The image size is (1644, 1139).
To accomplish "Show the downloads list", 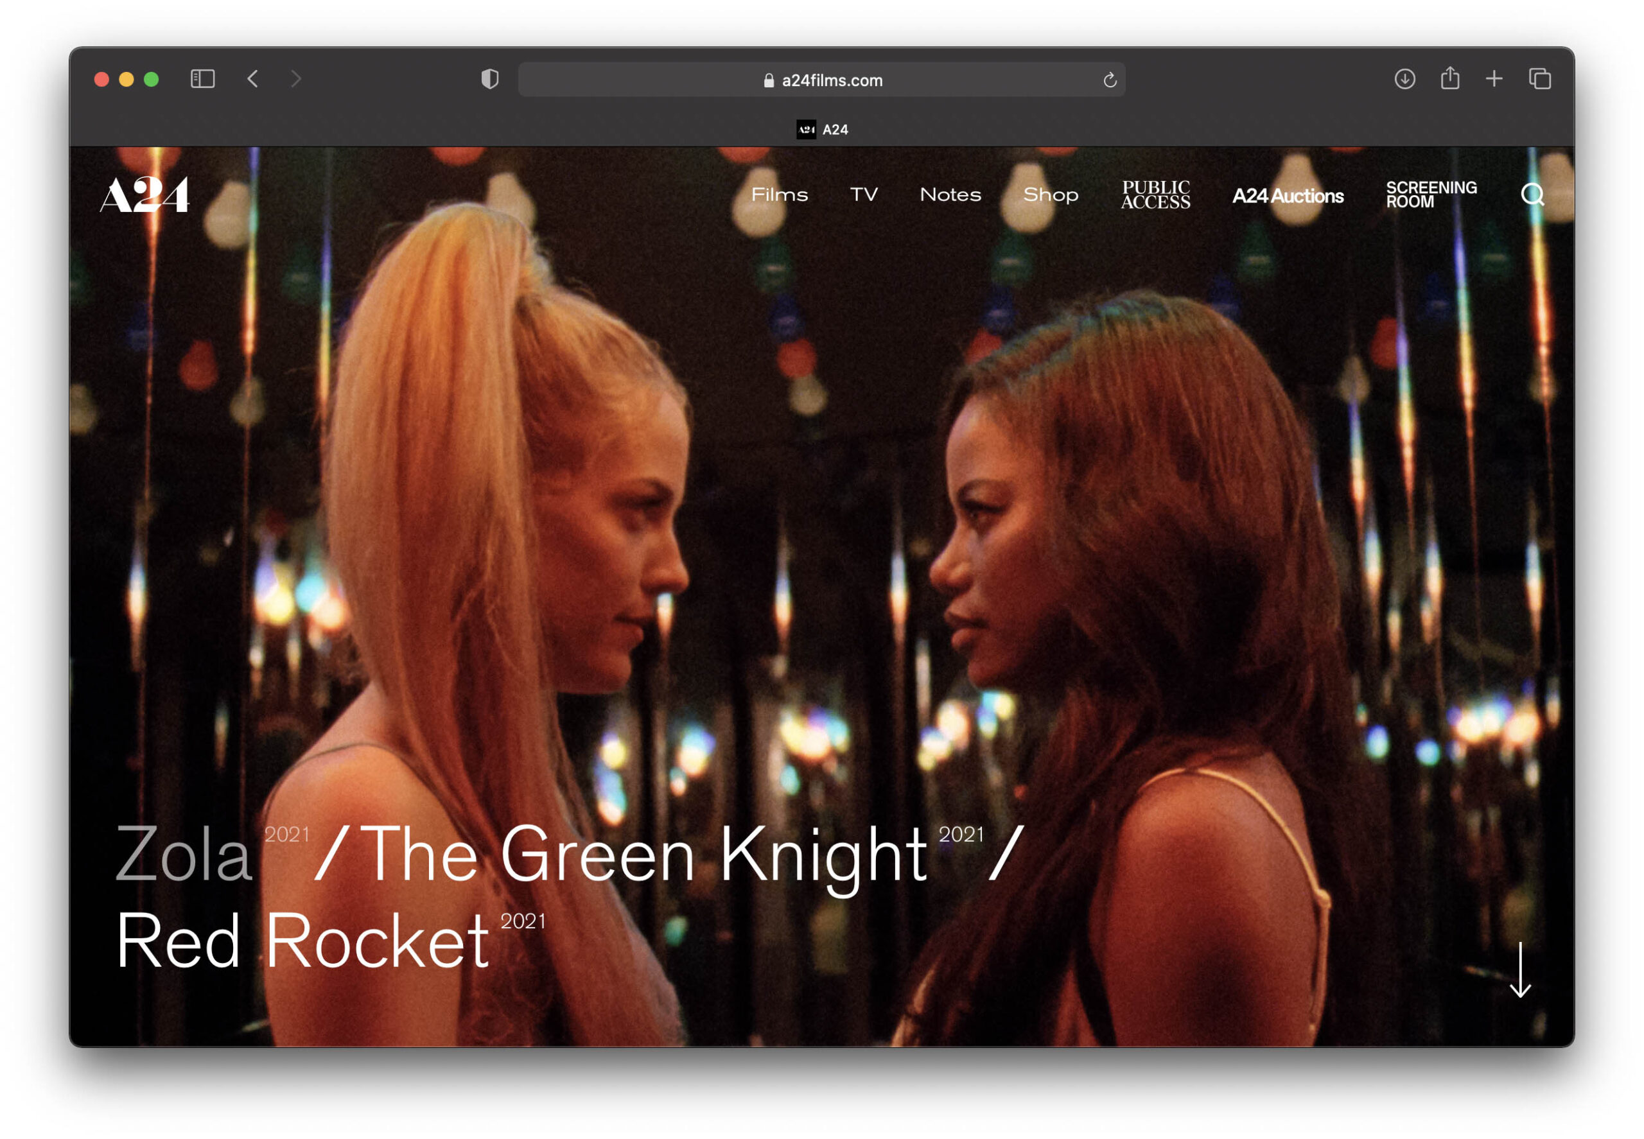I will pyautogui.click(x=1404, y=78).
